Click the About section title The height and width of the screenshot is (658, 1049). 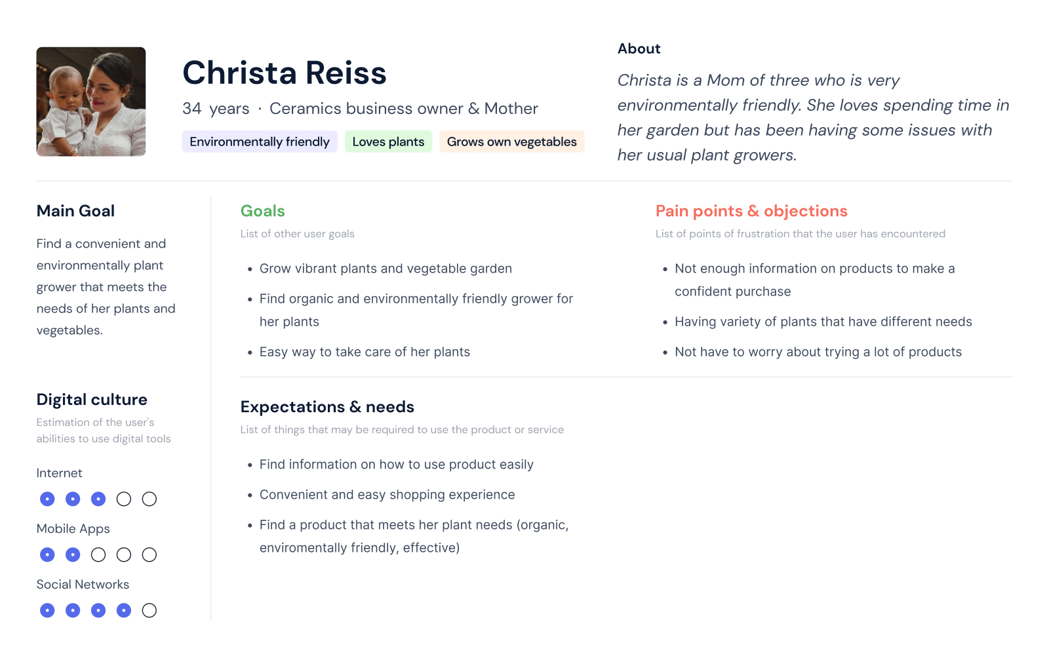[639, 48]
